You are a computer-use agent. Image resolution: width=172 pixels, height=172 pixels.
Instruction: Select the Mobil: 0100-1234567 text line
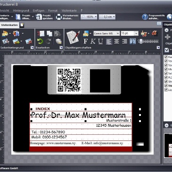[49, 137]
